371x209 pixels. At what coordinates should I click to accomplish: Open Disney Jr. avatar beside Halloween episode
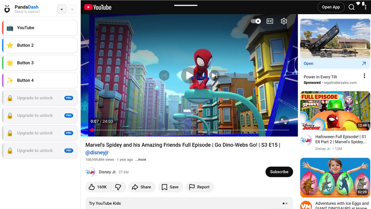coord(306,140)
